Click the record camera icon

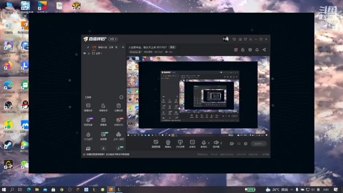[x=232, y=144]
